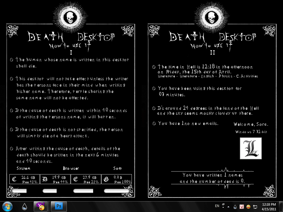Click the usage bar under drive G

click(x=117, y=191)
